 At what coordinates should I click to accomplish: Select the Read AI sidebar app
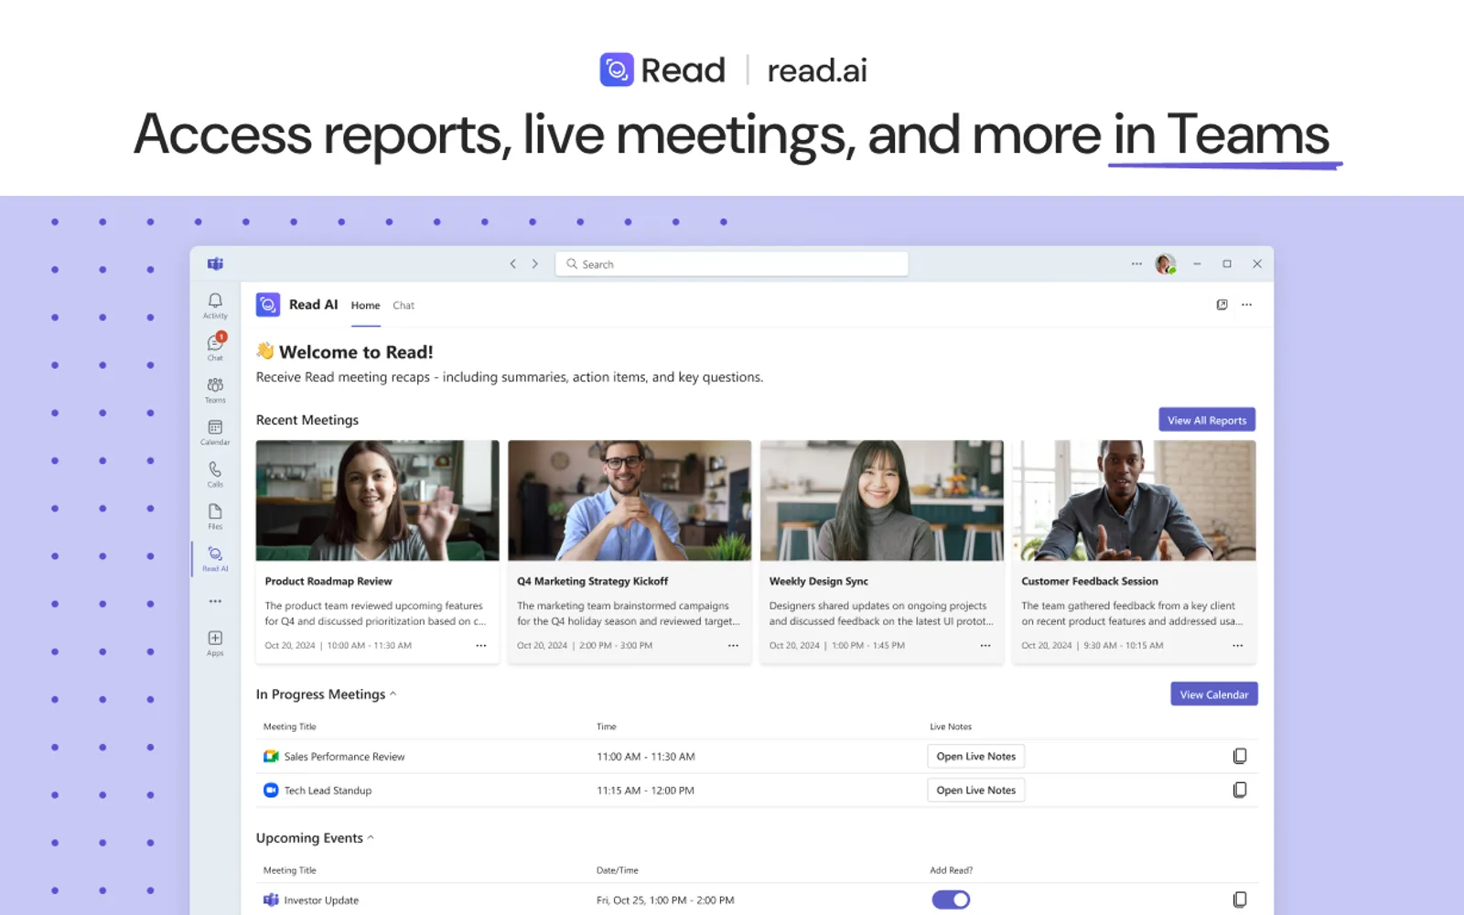[215, 558]
